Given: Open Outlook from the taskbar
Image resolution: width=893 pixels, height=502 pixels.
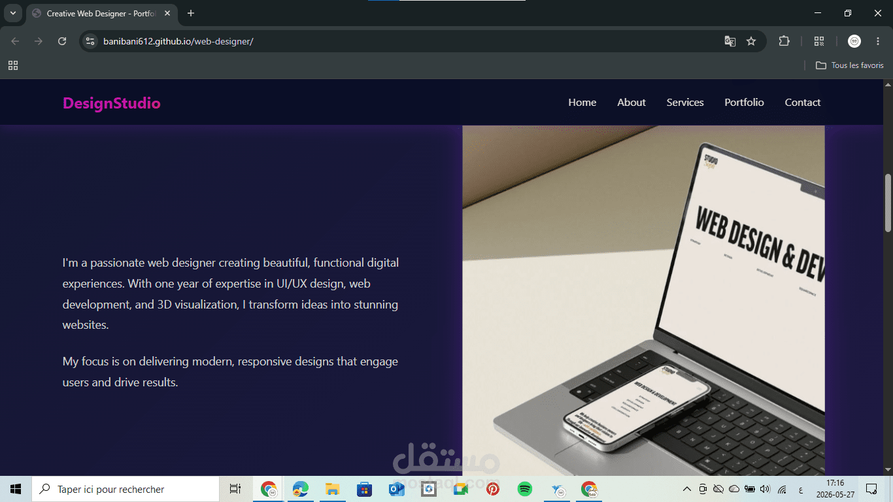Looking at the screenshot, I should click(396, 489).
